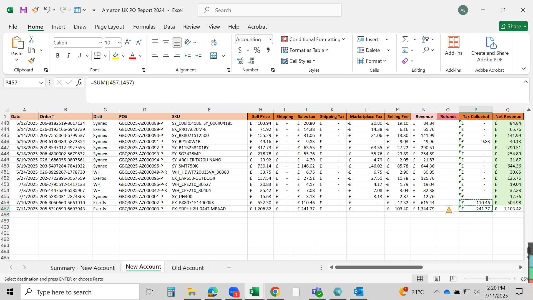Screen dimensions: 533x300
Task: Toggle Align Left horizontal alignment
Action: [155, 56]
